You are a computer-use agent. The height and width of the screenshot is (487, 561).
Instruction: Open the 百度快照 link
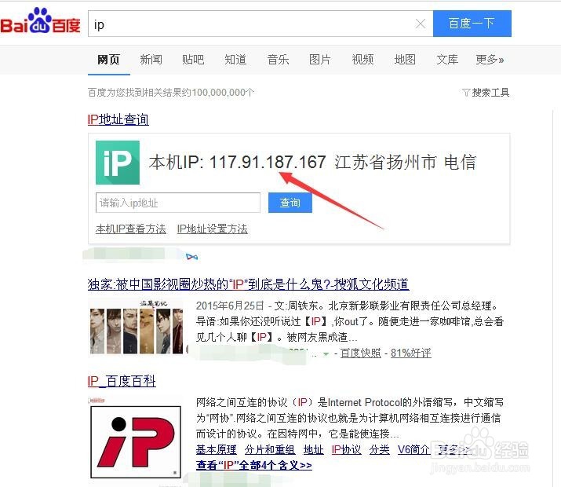point(361,353)
